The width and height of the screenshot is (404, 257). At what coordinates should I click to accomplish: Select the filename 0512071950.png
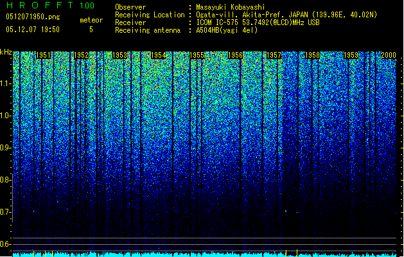pos(33,17)
